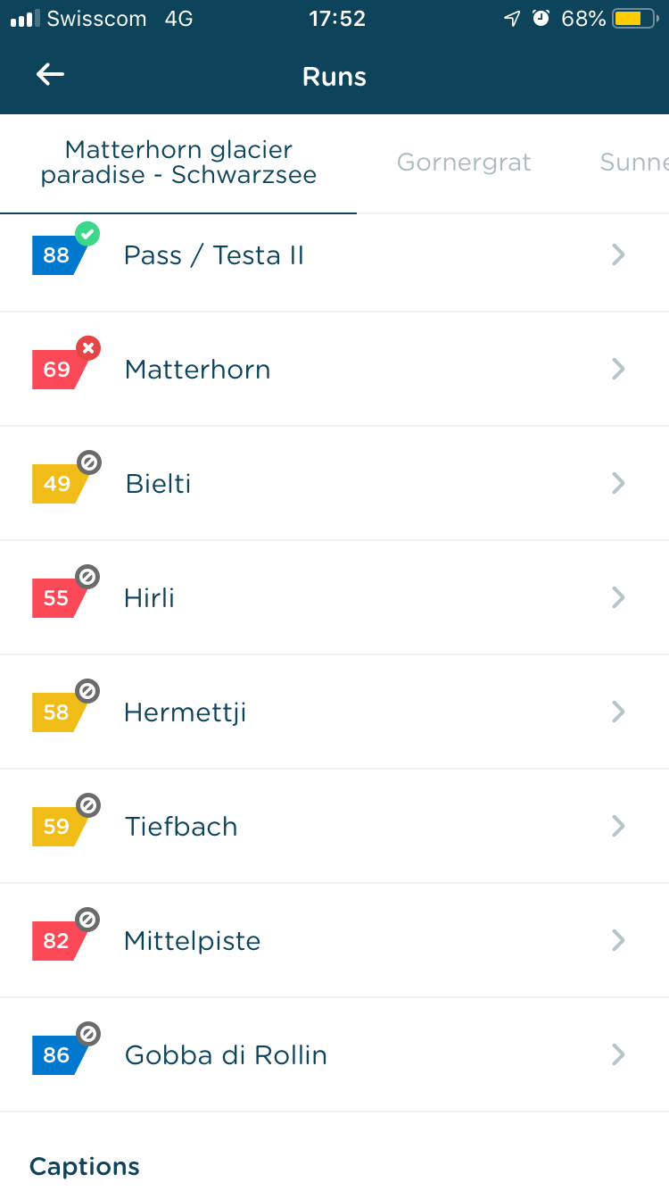The image size is (669, 1191).
Task: Expand Pass / Testa II chevron
Action: tap(618, 255)
